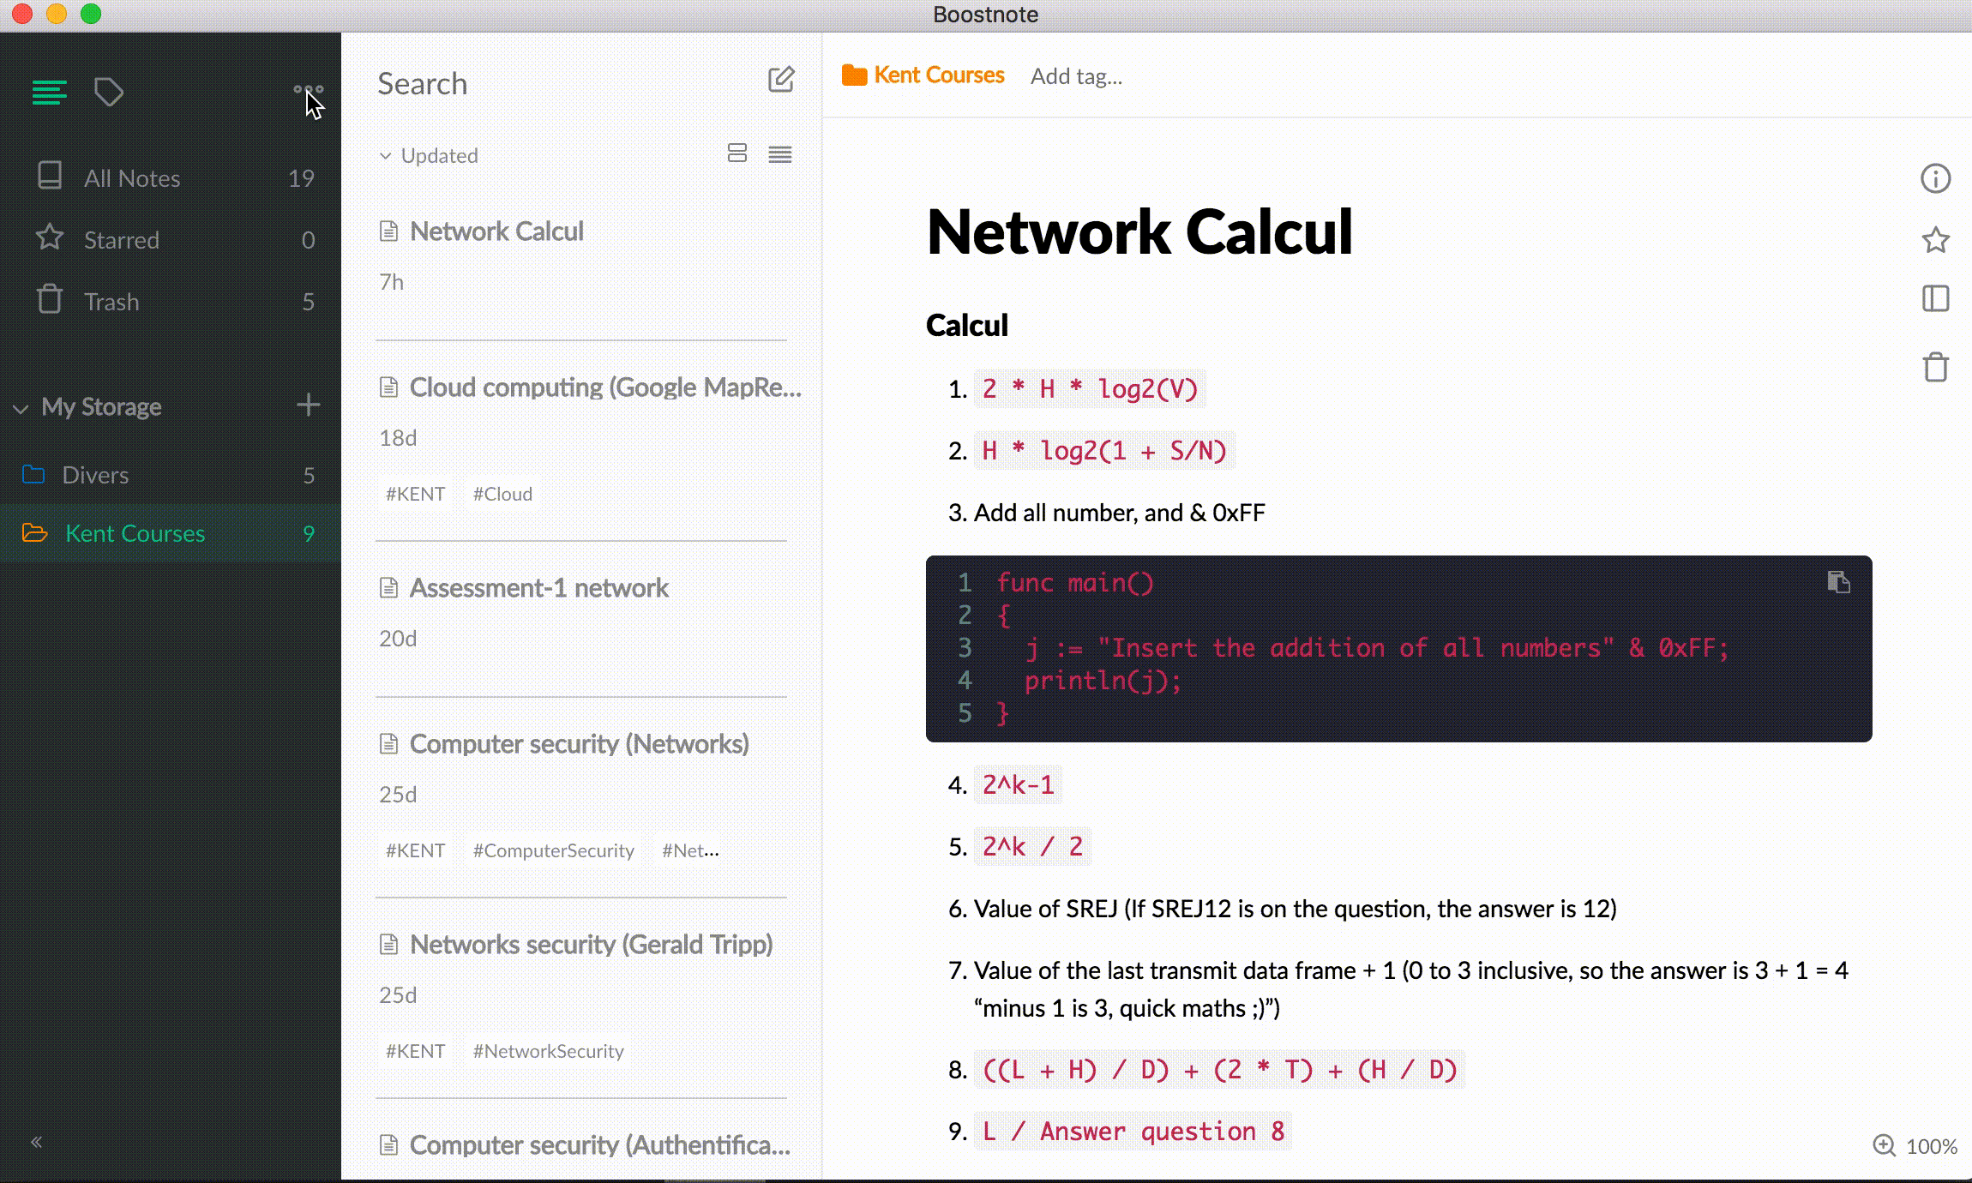Switch note list to compact style
This screenshot has width=1972, height=1183.
point(779,154)
